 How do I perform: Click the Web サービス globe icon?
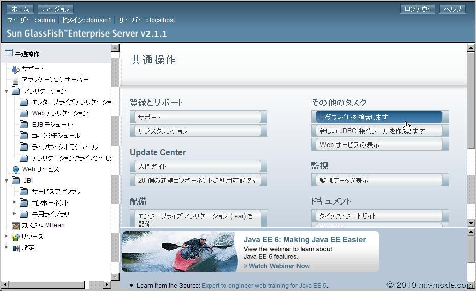coord(16,169)
